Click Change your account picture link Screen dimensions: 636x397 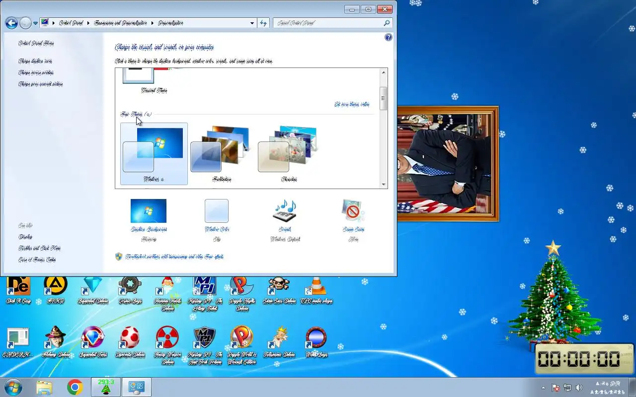tap(40, 84)
